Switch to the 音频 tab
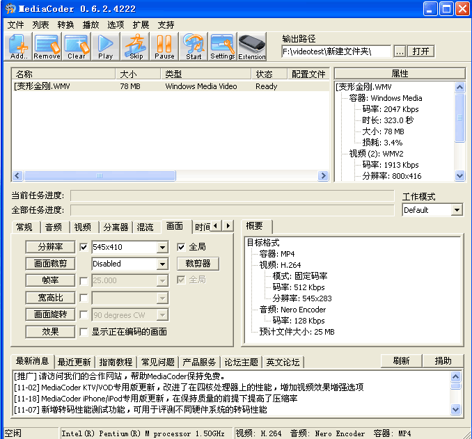 point(54,227)
